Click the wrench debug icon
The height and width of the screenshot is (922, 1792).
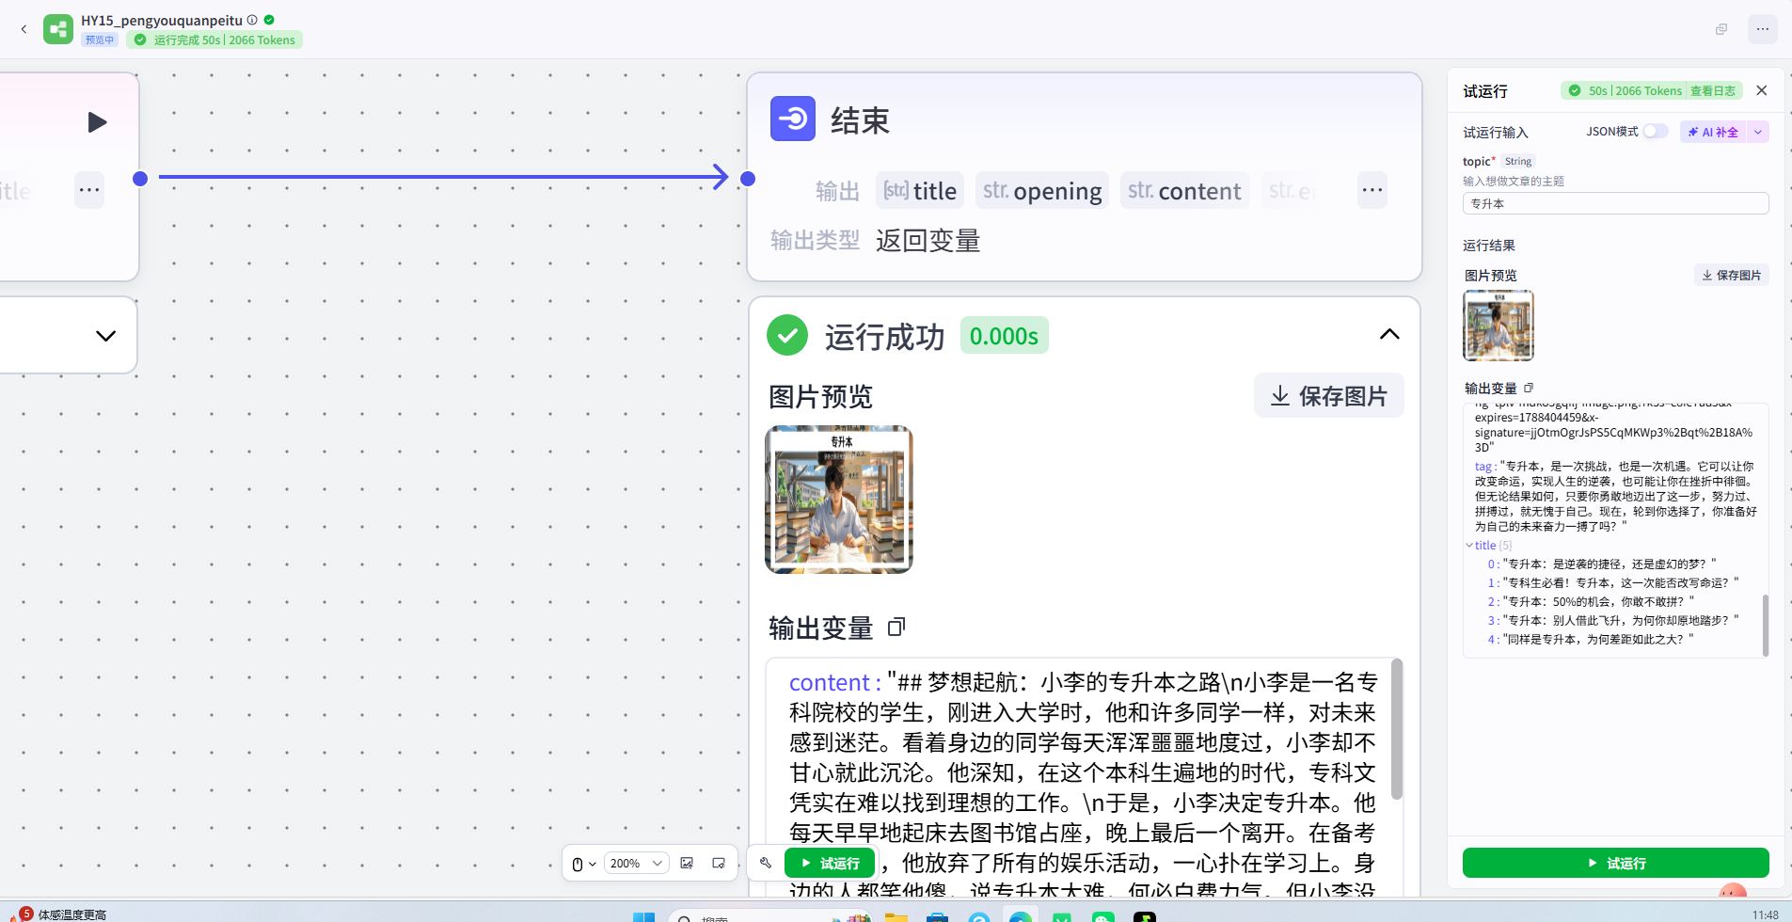point(766,863)
